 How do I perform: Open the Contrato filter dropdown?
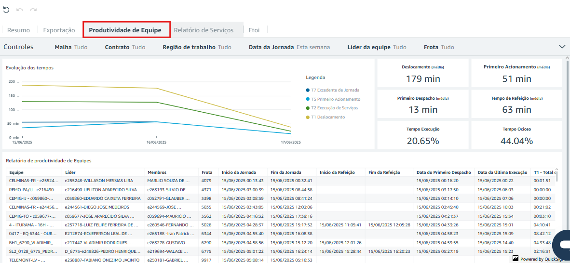[x=125, y=47]
